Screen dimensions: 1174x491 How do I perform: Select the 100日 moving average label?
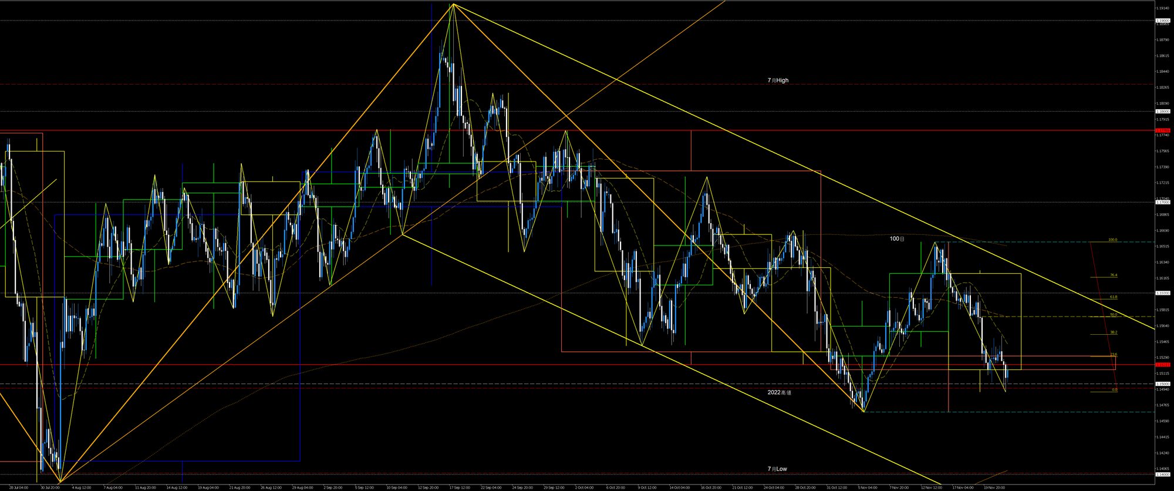[x=897, y=239]
